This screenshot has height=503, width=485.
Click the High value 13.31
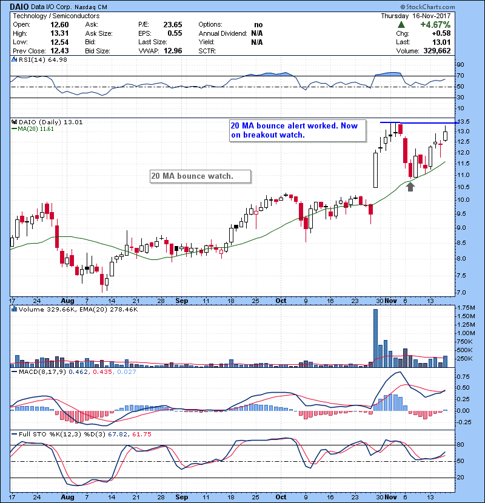pos(59,33)
